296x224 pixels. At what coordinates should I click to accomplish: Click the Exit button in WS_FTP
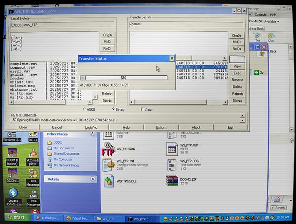point(230,127)
